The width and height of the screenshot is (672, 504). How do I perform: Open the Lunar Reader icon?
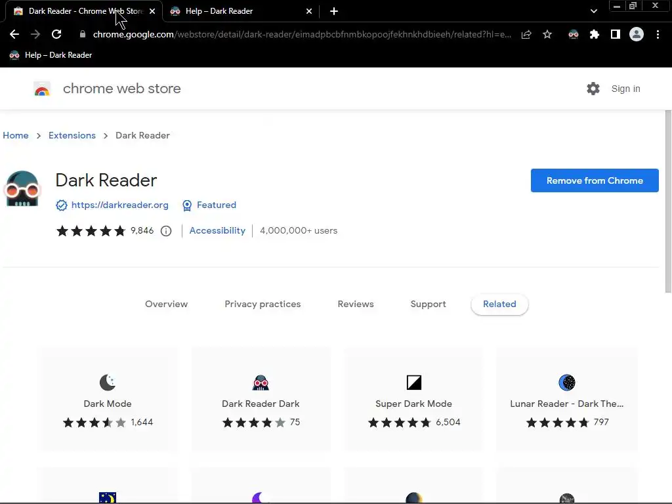(x=567, y=383)
